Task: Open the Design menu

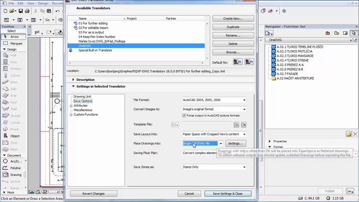Action: click(x=43, y=3)
